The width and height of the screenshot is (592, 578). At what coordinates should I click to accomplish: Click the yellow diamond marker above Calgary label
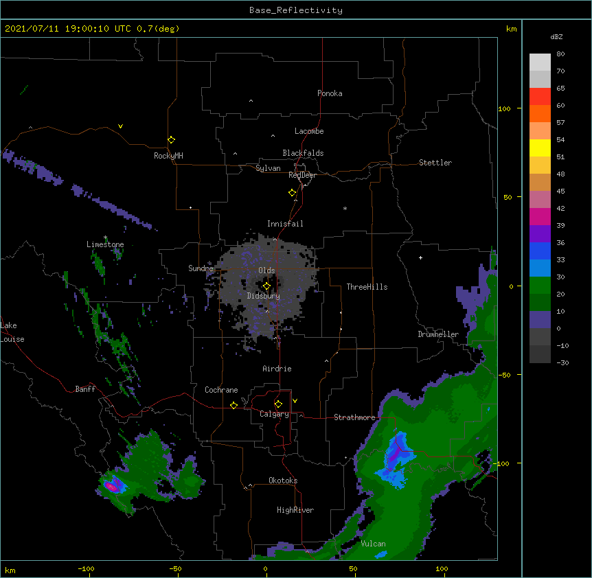278,404
